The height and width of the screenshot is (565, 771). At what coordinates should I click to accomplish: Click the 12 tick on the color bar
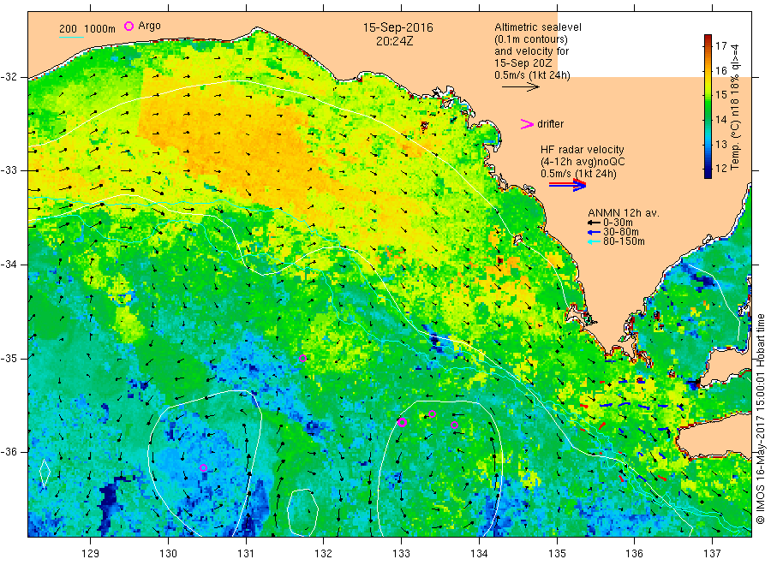point(720,169)
